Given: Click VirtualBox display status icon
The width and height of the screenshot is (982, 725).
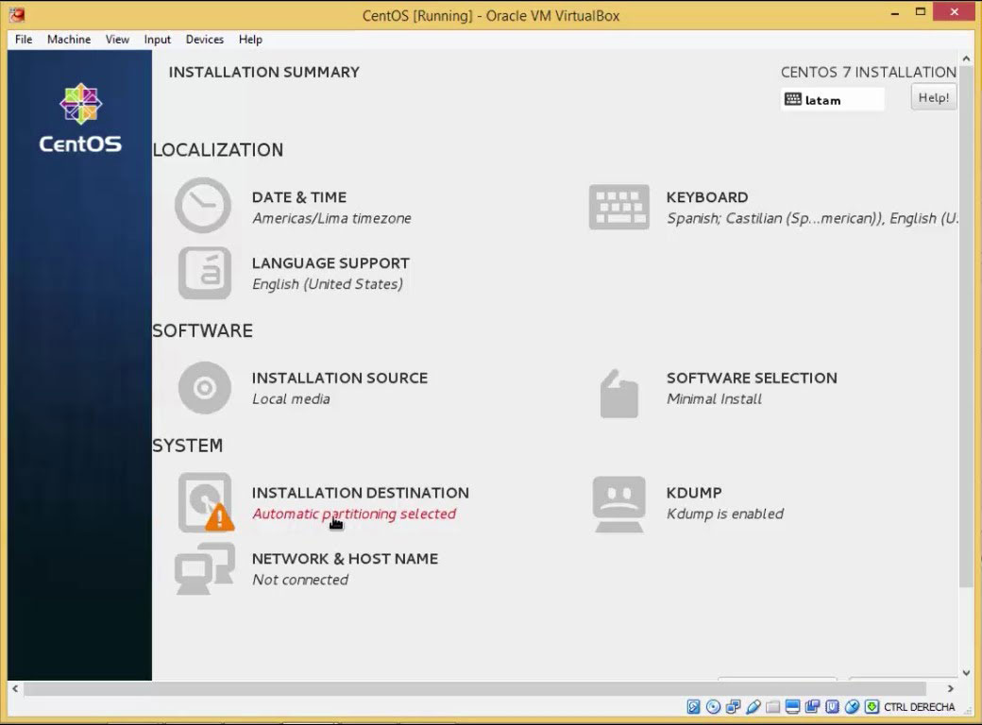Looking at the screenshot, I should pos(792,707).
